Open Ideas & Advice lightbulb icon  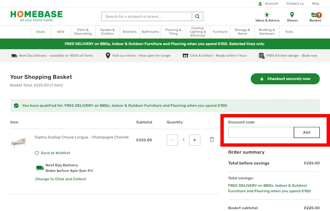pyautogui.click(x=267, y=15)
